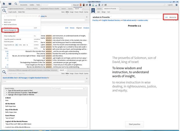Viewport: 180px width, 131px height.
Task: Click the sync refresh icon beside Layouts
Action: click(165, 5)
